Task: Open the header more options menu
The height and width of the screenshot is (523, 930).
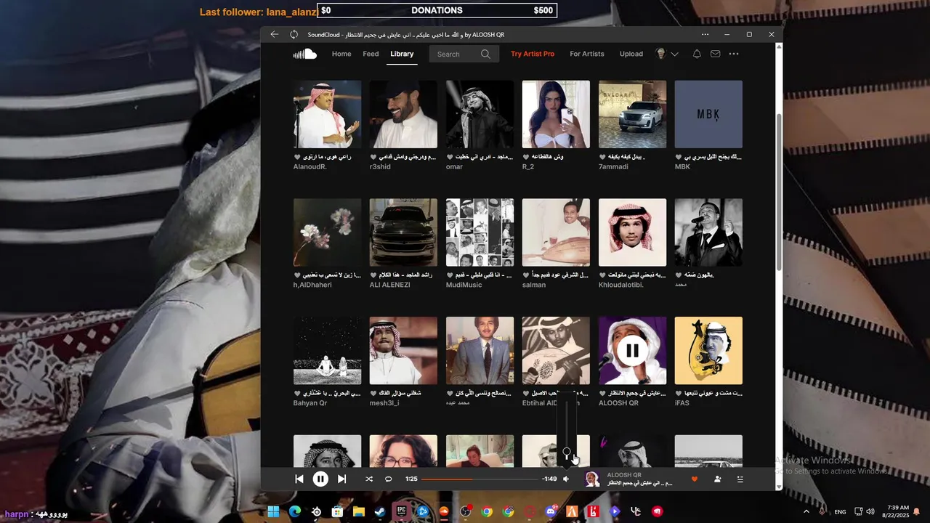Action: (734, 54)
